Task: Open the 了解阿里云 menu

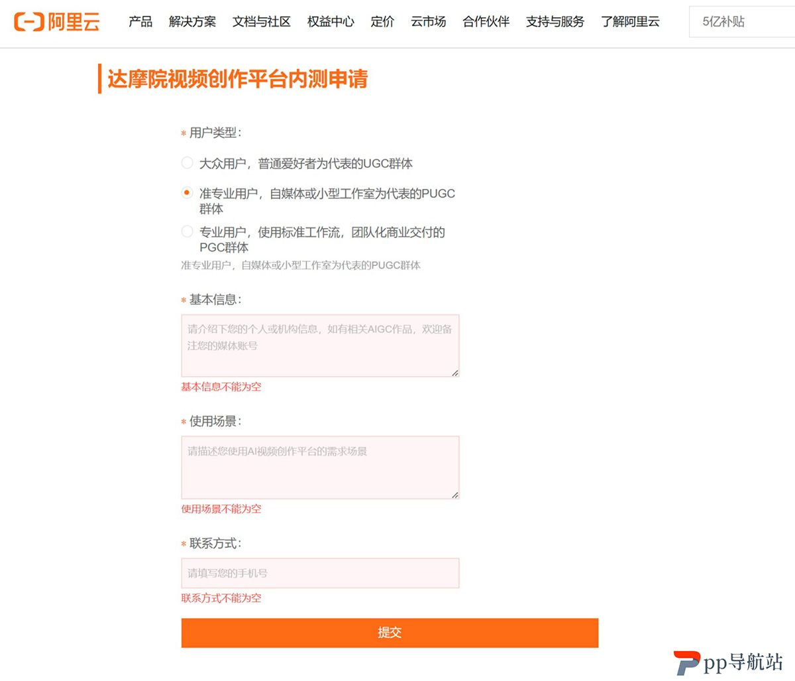Action: [x=630, y=22]
